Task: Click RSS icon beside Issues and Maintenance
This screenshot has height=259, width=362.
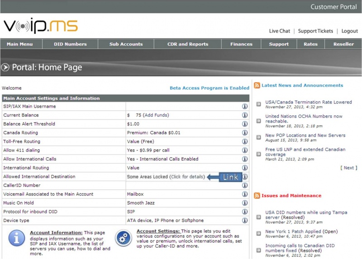Action: [257, 196]
